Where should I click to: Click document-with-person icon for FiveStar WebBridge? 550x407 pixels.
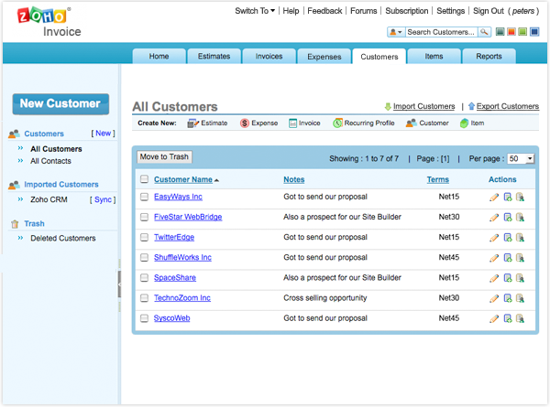[520, 218]
